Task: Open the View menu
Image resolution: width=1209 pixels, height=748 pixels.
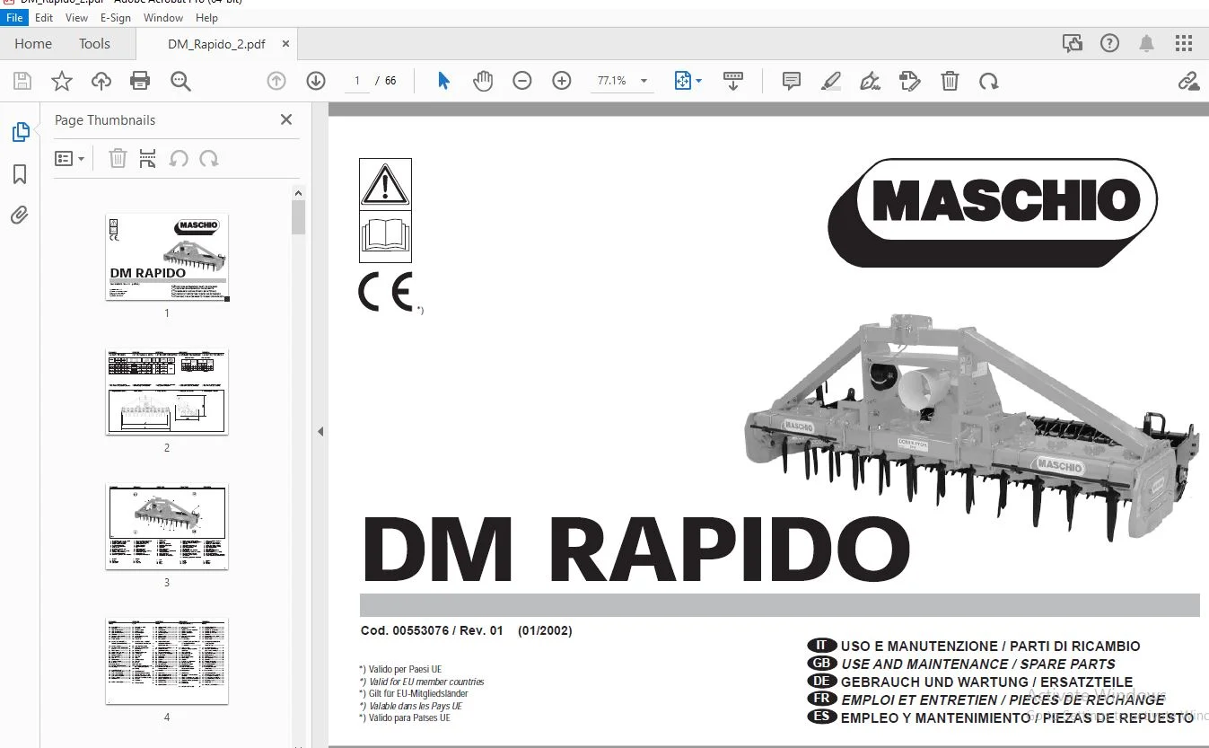Action: click(77, 17)
